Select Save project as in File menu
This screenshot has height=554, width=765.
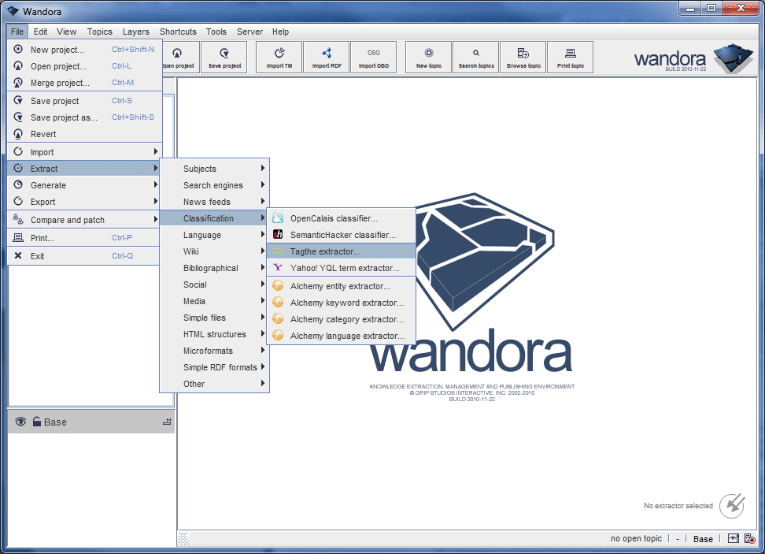64,117
